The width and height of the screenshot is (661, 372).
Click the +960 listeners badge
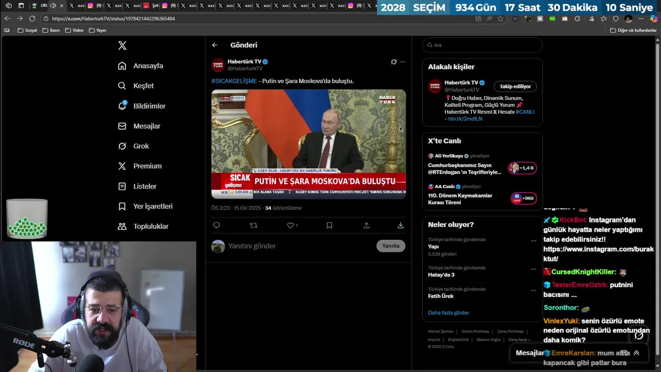(x=524, y=198)
